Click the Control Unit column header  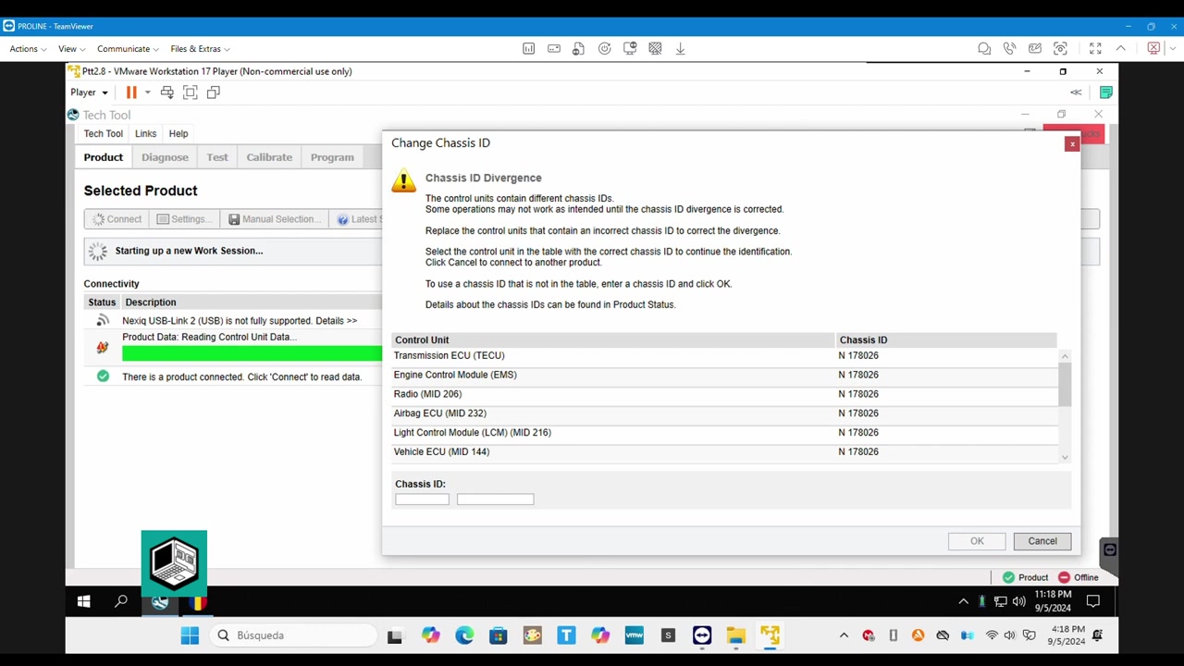tap(613, 340)
